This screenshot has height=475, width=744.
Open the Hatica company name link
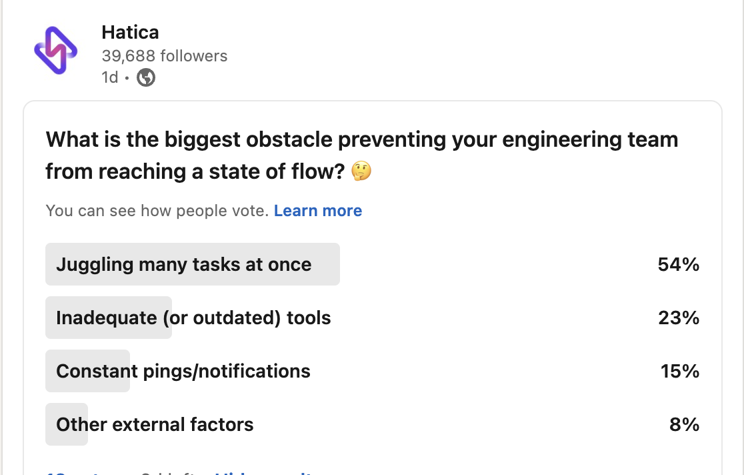130,32
